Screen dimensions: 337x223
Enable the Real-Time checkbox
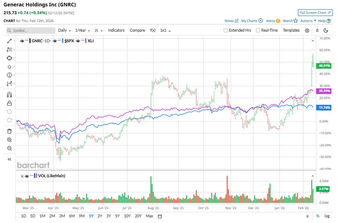(258, 30)
